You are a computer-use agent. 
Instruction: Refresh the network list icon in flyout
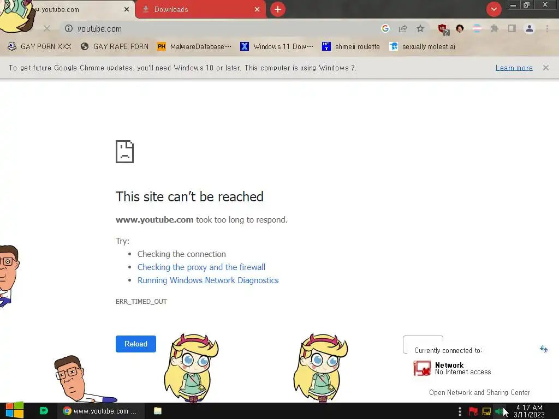point(543,349)
